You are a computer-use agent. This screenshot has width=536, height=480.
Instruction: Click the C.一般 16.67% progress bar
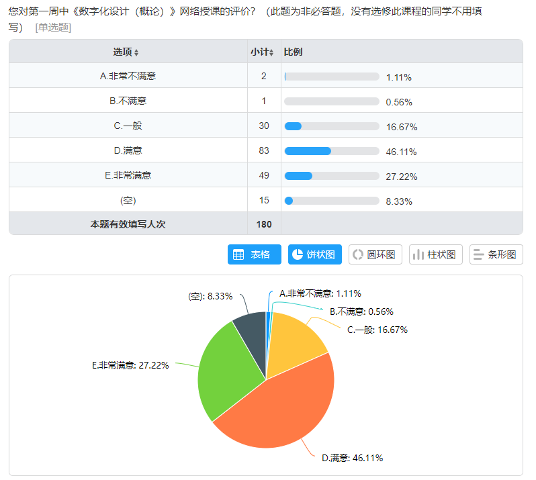(332, 126)
